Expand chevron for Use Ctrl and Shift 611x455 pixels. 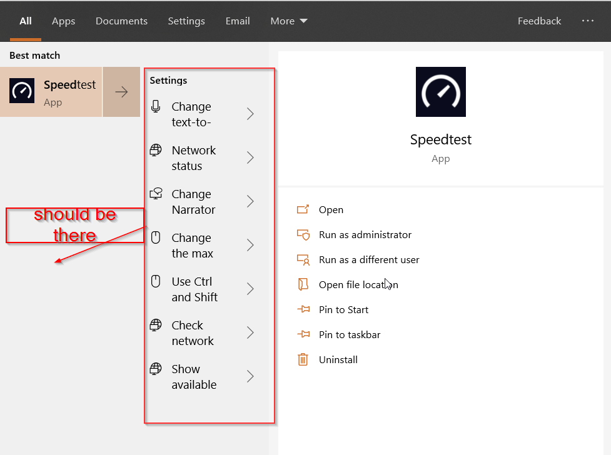(x=251, y=289)
